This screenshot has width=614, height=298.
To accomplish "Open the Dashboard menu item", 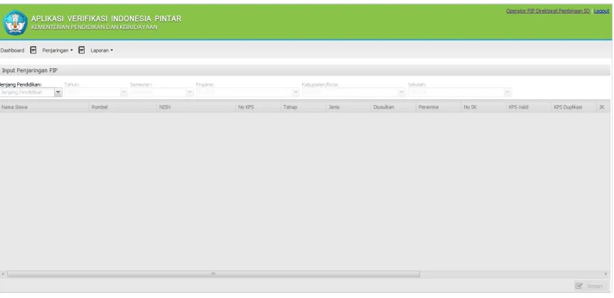I will click(x=12, y=50).
